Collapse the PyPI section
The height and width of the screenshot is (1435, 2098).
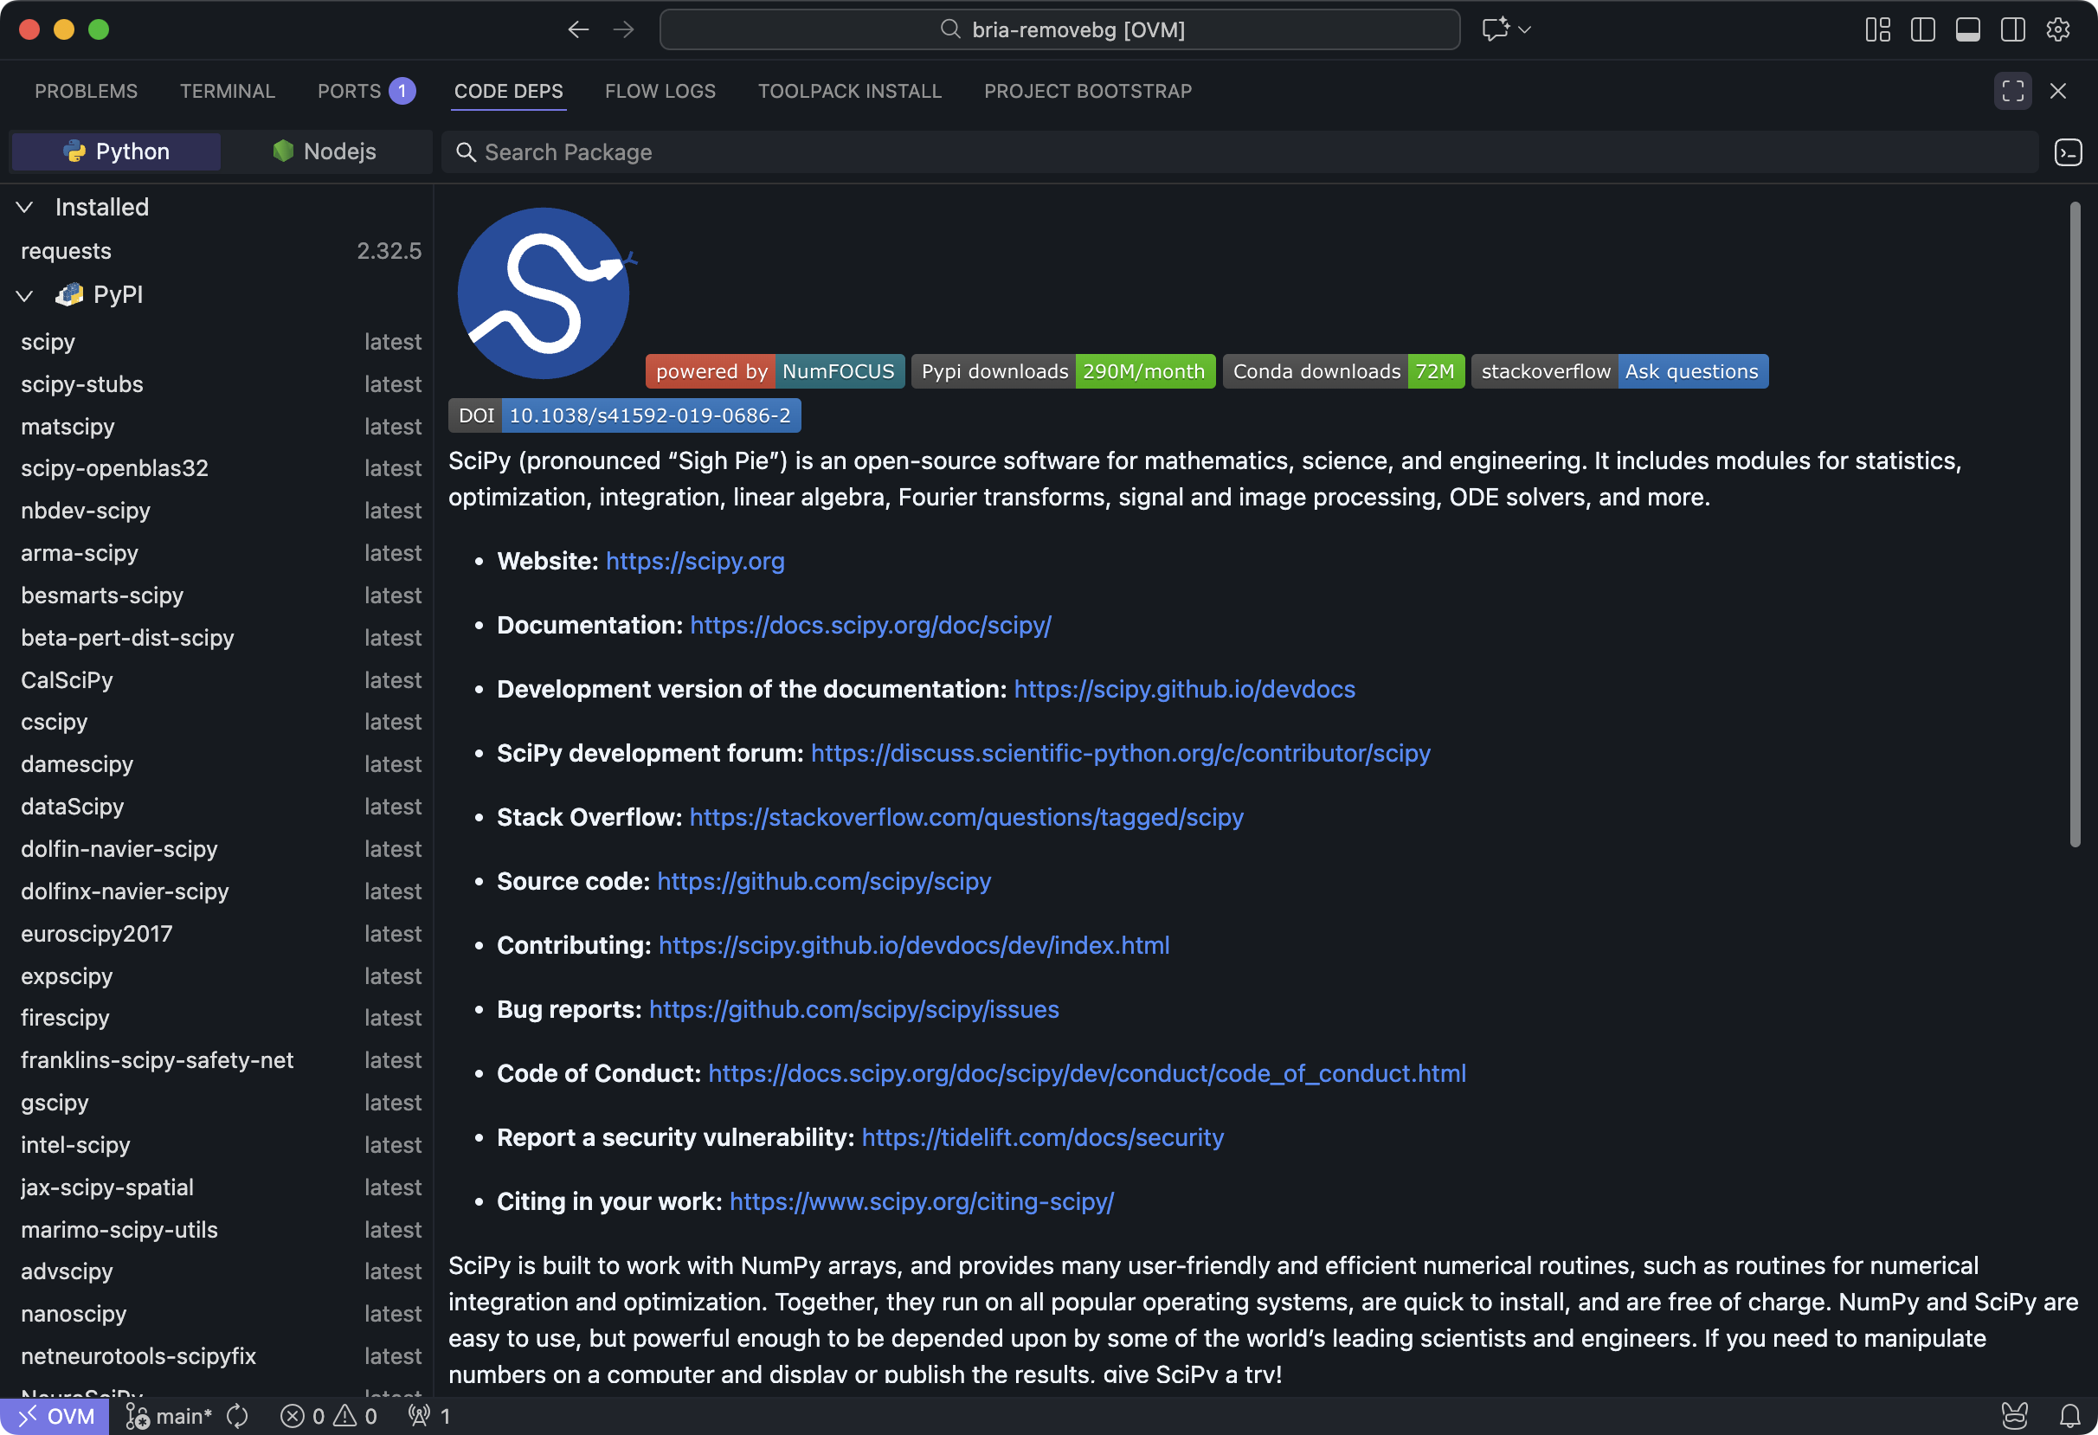(23, 295)
